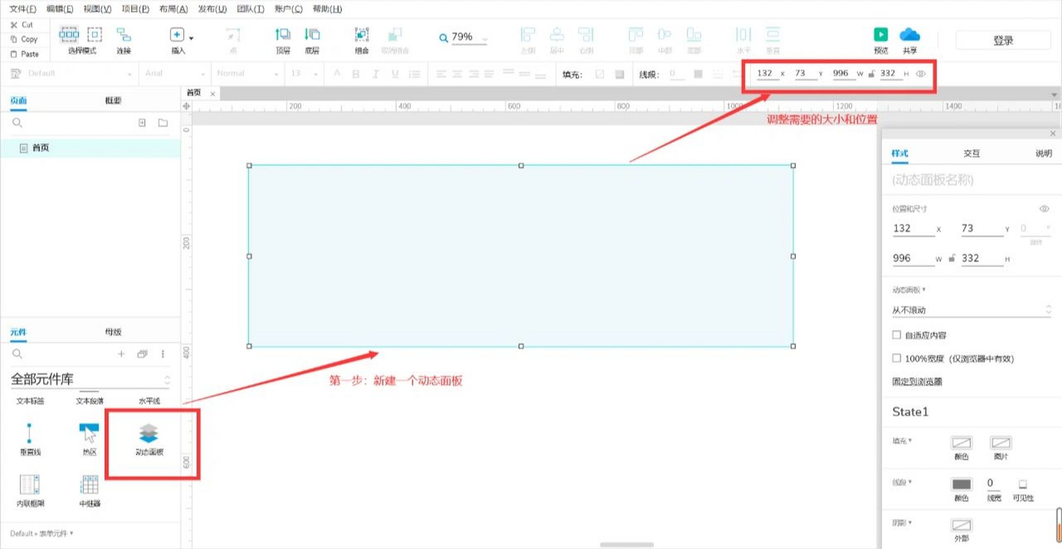Switch to the 交互 panel tab
The image size is (1062, 549).
point(971,153)
